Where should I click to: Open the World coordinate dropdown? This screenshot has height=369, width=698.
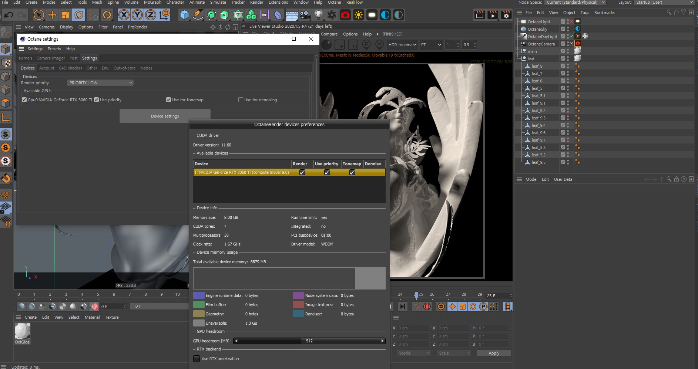414,353
